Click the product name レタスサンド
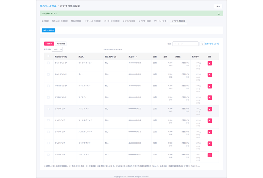This screenshot has height=178, width=263. [84, 154]
